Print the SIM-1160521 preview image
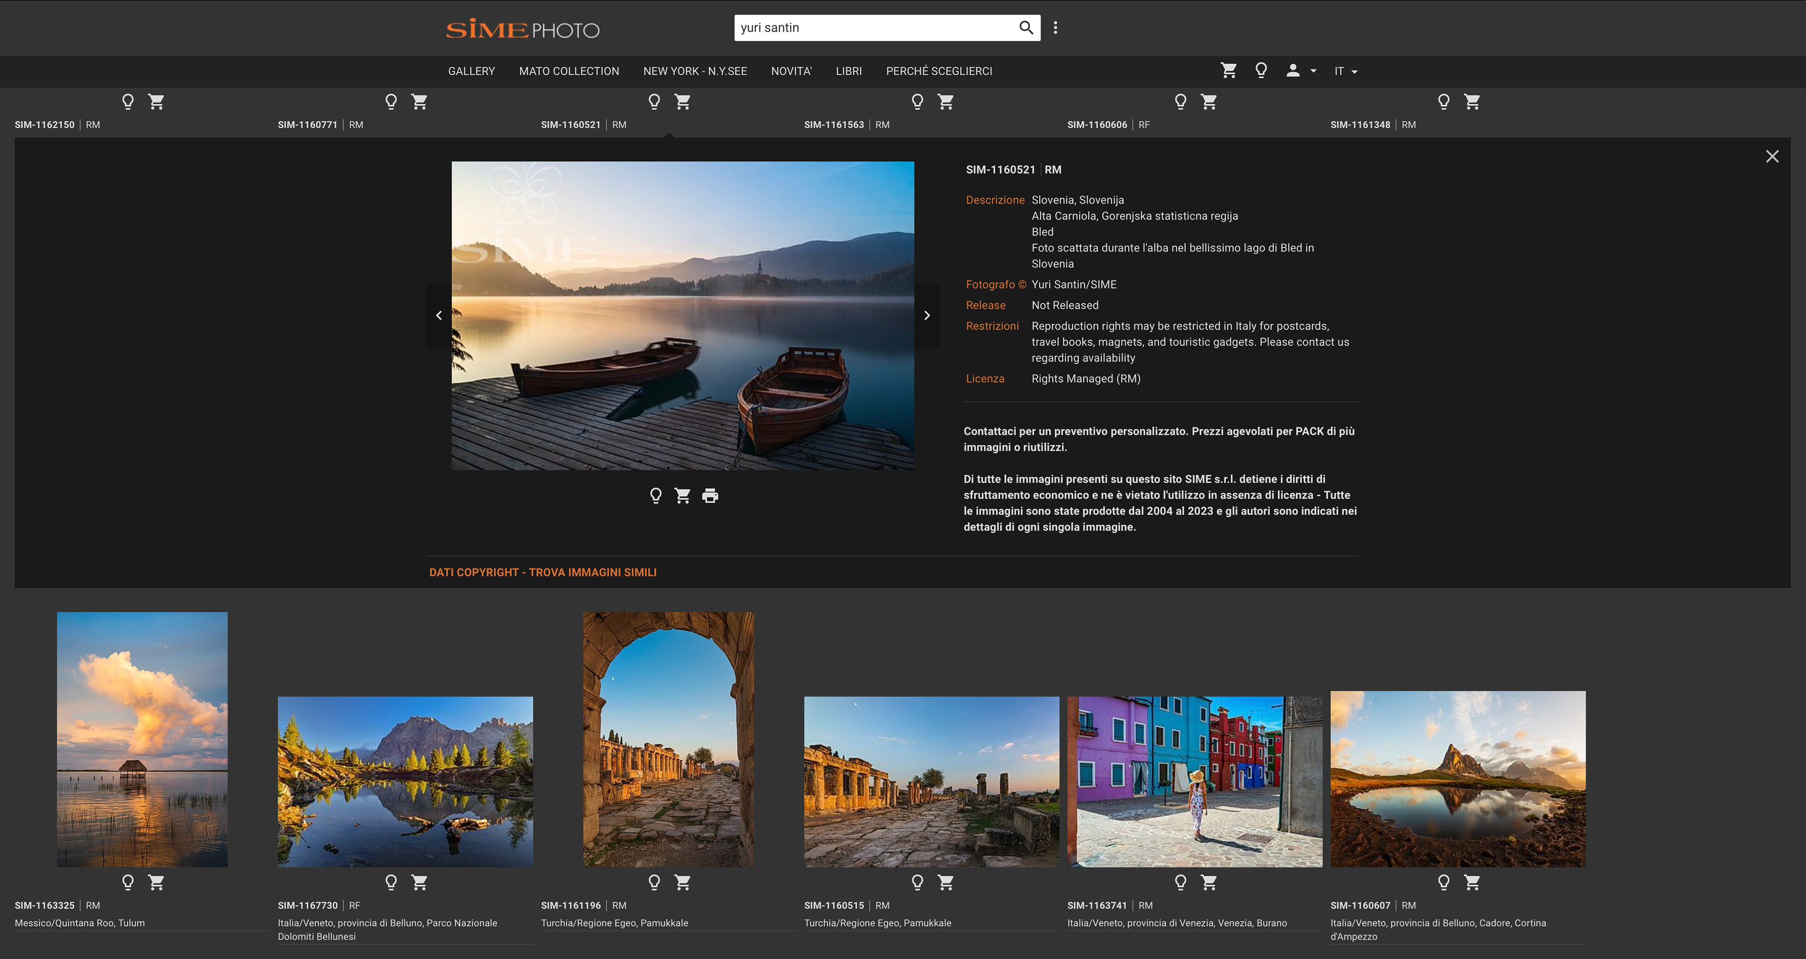 (710, 496)
